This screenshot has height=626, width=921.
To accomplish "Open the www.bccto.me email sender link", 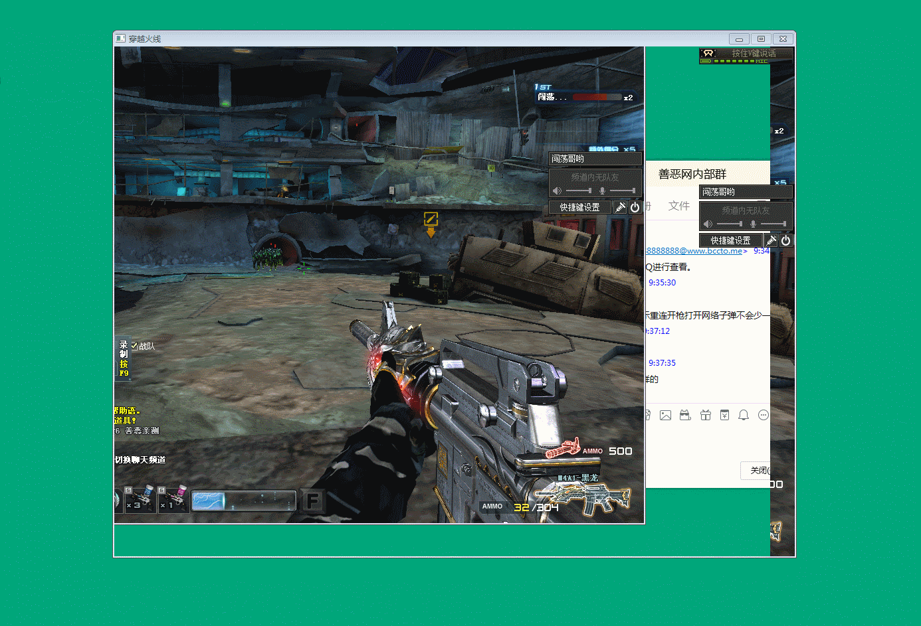I will [695, 251].
